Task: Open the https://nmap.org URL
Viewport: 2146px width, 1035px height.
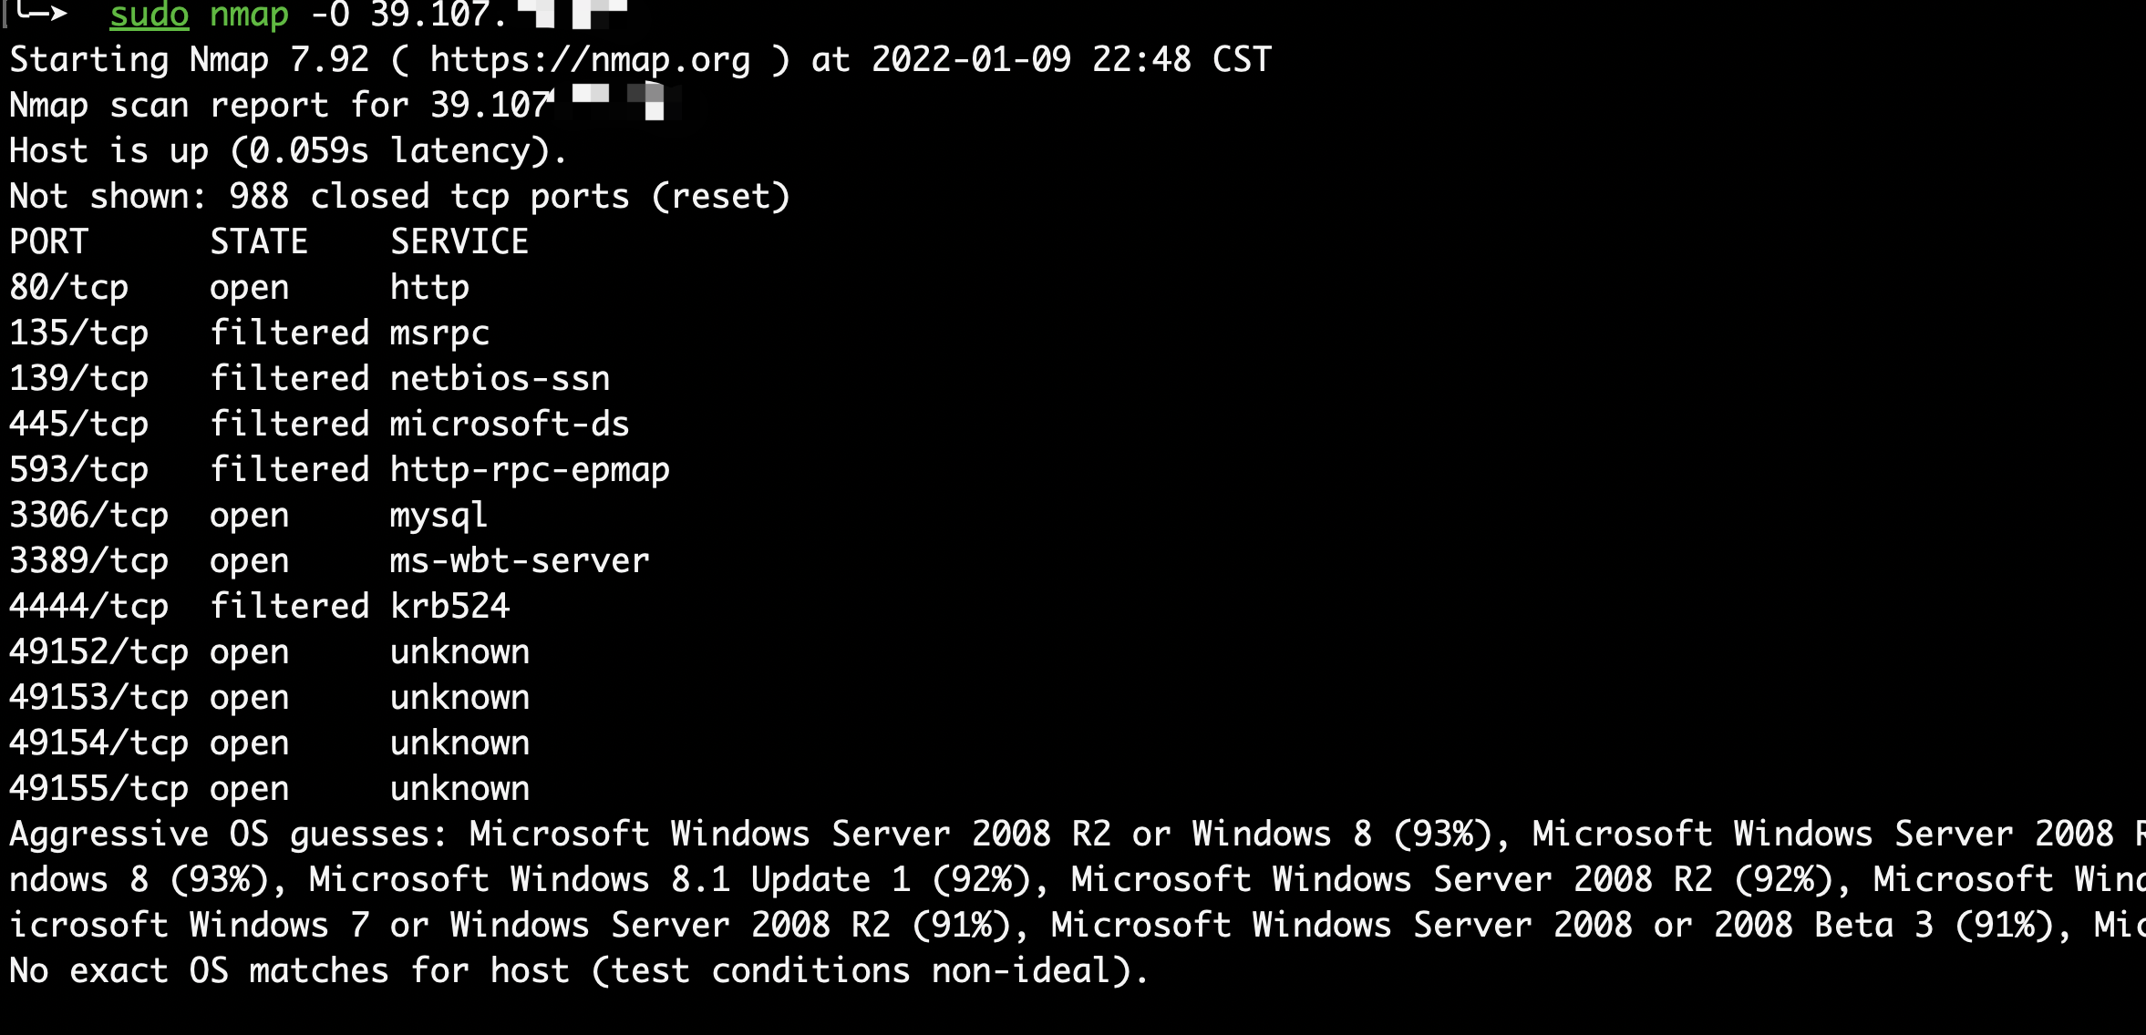Action: (590, 60)
